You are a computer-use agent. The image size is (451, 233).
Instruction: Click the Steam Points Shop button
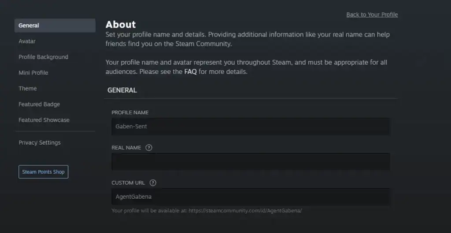[x=43, y=172]
